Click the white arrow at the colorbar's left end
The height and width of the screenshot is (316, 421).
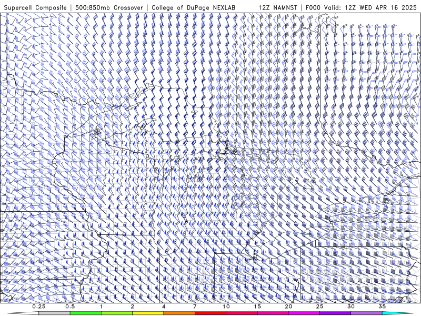23,313
